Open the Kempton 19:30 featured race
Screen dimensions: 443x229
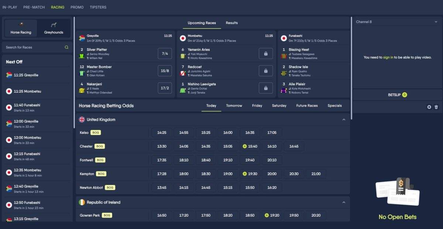[250, 174]
